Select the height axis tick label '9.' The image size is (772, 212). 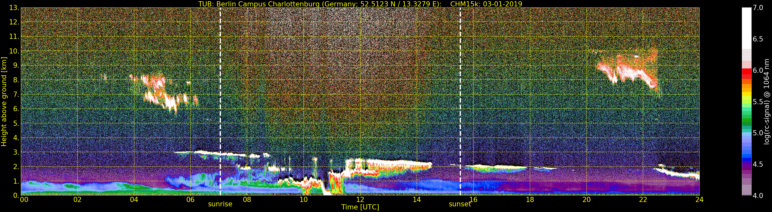point(16,65)
